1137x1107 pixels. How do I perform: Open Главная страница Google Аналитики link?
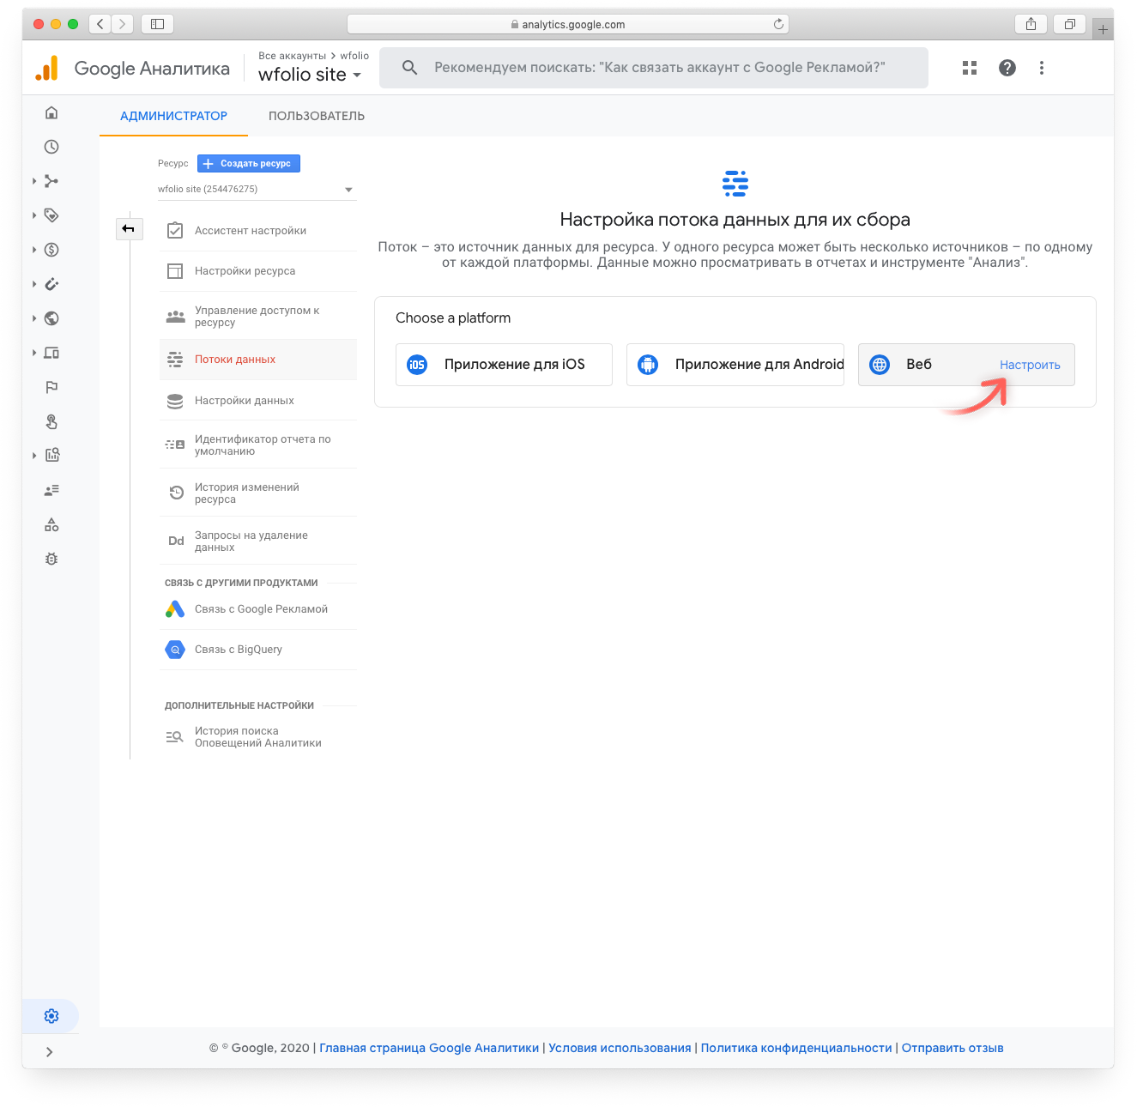429,1048
